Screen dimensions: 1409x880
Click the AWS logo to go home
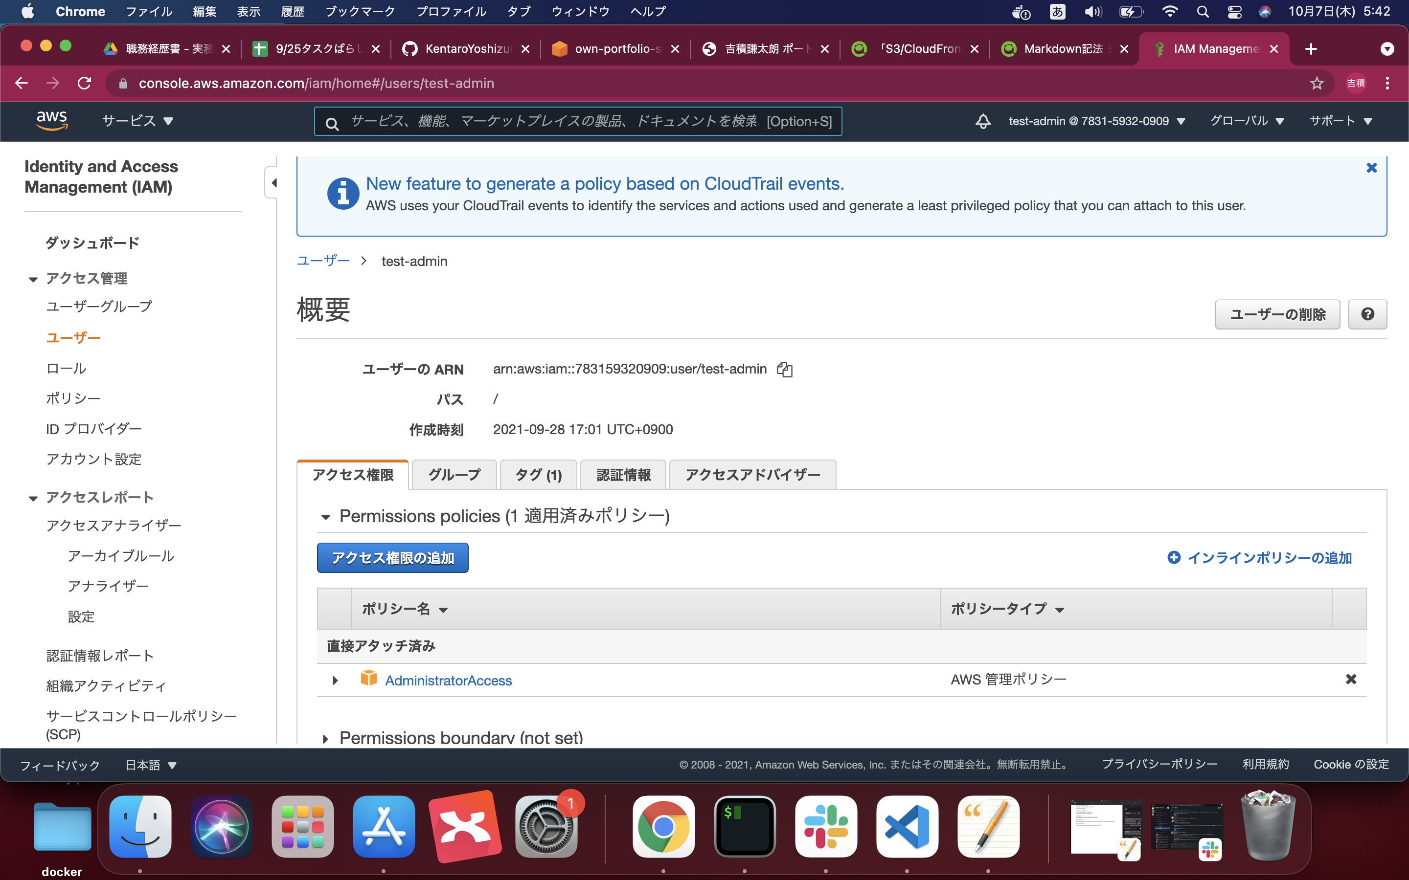52,120
